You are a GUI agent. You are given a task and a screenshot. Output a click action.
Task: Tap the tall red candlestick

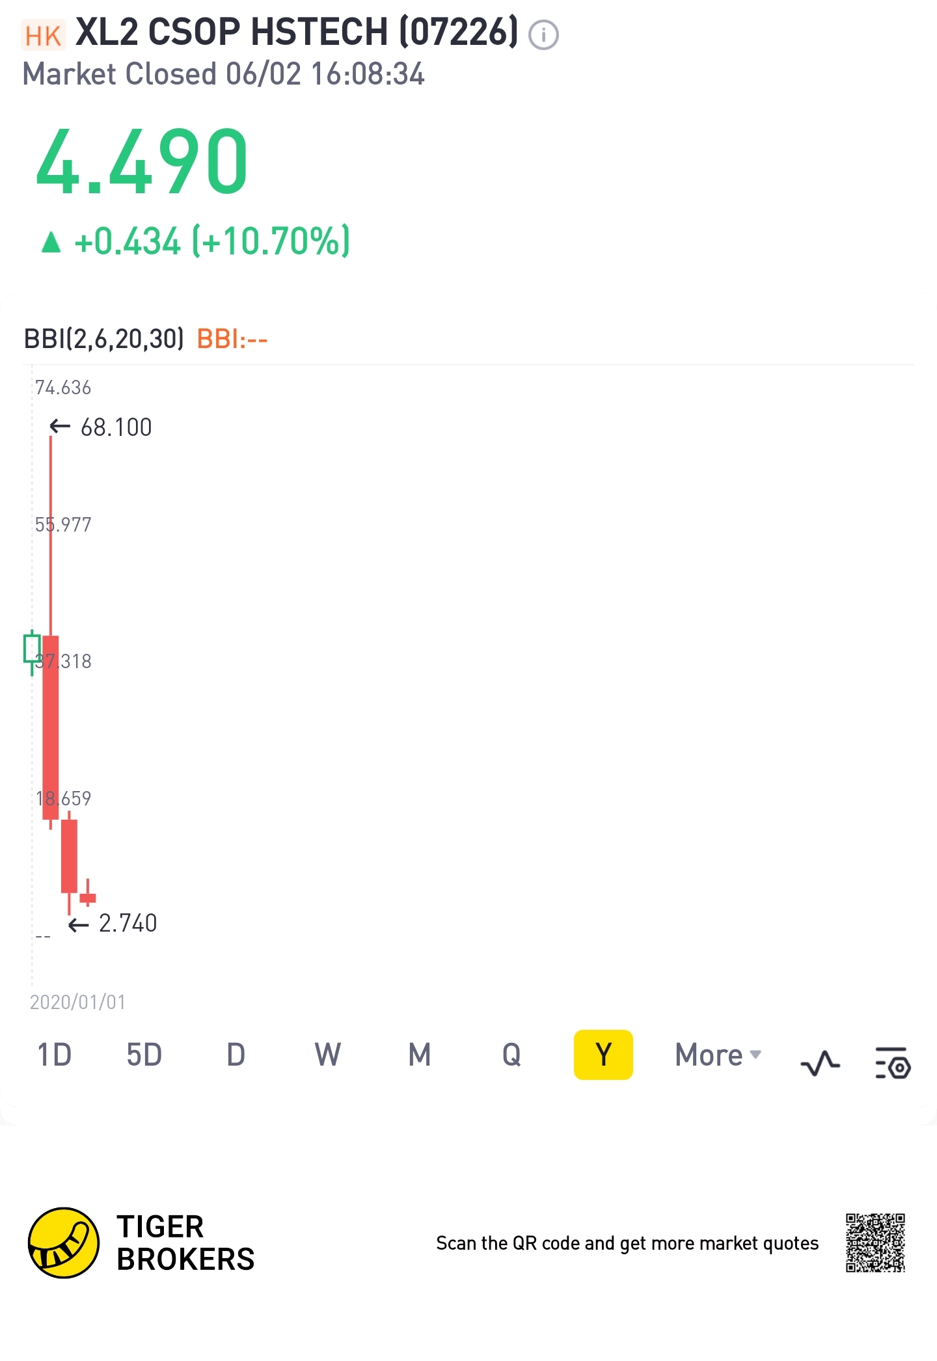[x=51, y=727]
